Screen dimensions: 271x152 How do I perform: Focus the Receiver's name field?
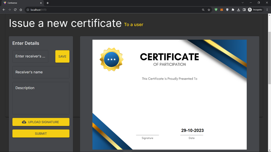(41, 72)
